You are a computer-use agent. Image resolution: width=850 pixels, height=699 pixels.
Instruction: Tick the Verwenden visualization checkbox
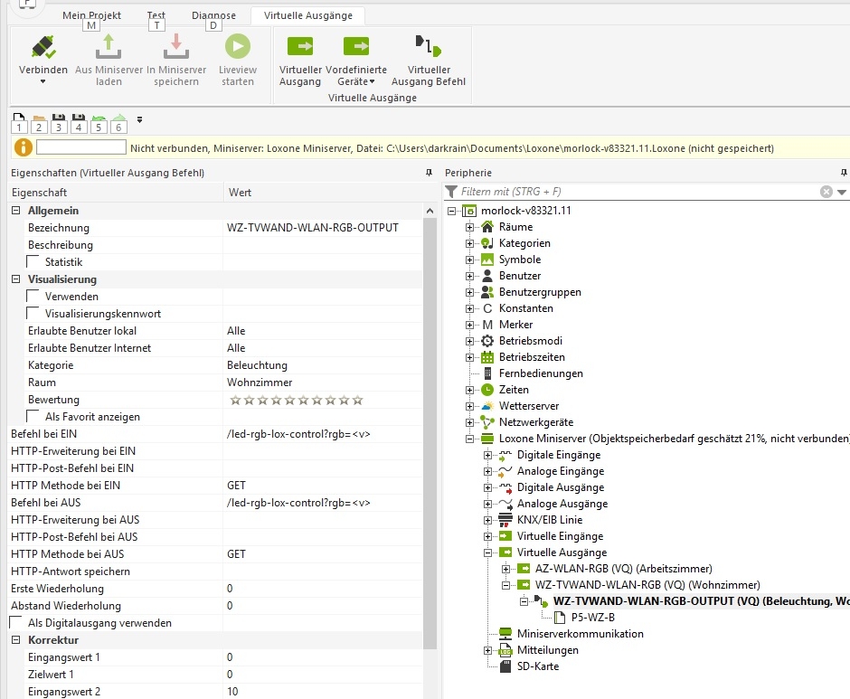click(x=33, y=297)
